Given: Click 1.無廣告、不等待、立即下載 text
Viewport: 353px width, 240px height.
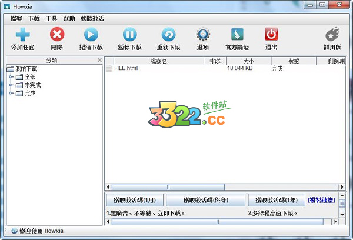Looking at the screenshot, I should coord(145,213).
